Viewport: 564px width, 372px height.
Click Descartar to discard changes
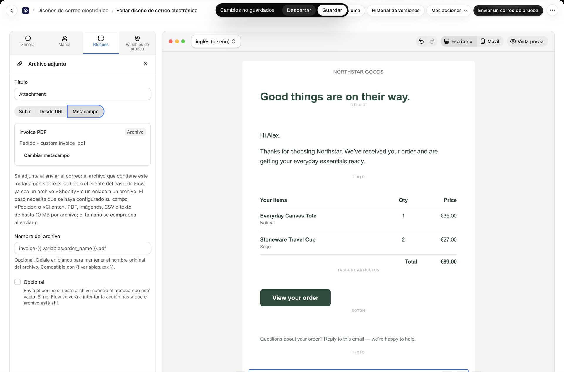tap(299, 10)
